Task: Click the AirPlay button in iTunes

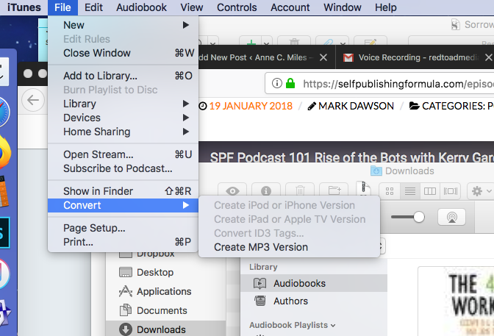Action: [x=451, y=217]
